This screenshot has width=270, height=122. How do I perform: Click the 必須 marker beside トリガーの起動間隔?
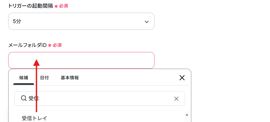pos(64,6)
